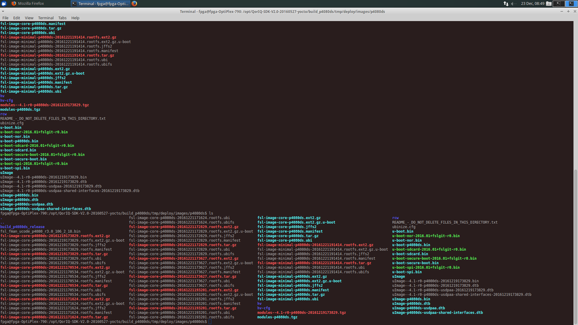Open the network connections tray icon
This screenshot has width=578, height=325.
506,3
